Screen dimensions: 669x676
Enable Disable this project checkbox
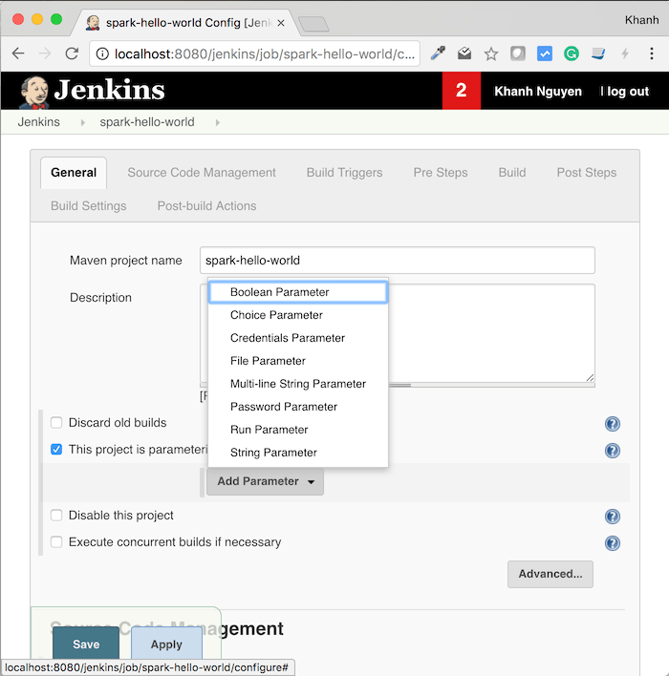(x=56, y=516)
